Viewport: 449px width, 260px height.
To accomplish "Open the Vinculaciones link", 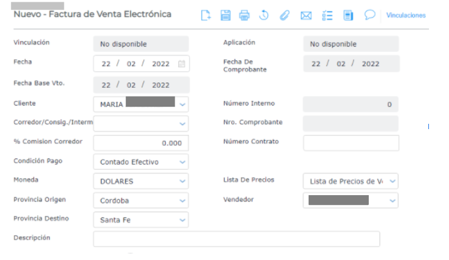I will 405,16.
